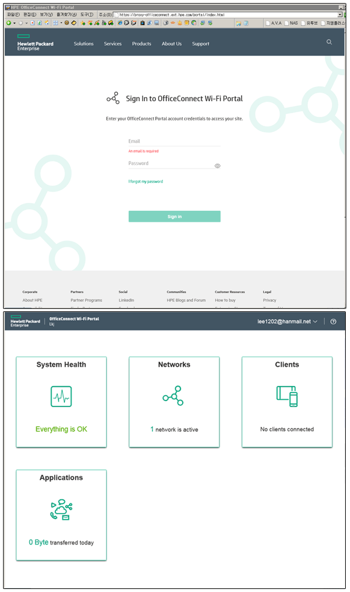This screenshot has height=592, width=350.
Task: Open the 도구(T) menu
Action: (87, 14)
